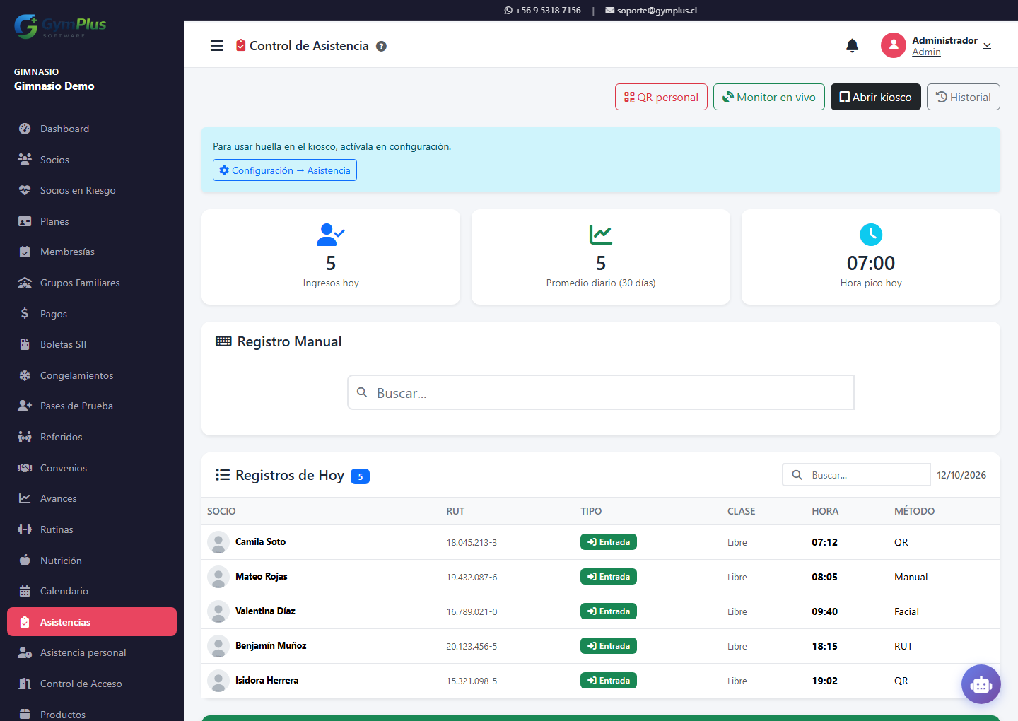Viewport: 1018px width, 721px height.
Task: Click the Administrador avatar icon
Action: click(x=894, y=45)
